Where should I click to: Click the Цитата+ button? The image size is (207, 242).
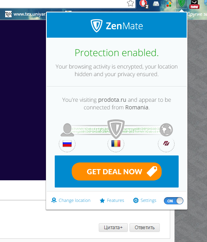(x=113, y=228)
